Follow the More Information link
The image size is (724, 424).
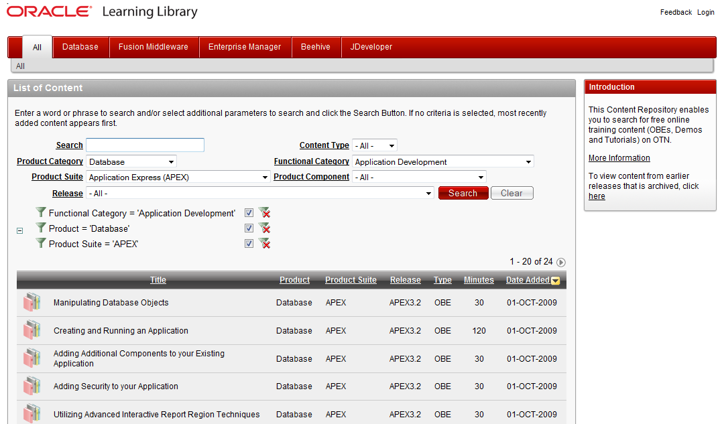pyautogui.click(x=619, y=157)
